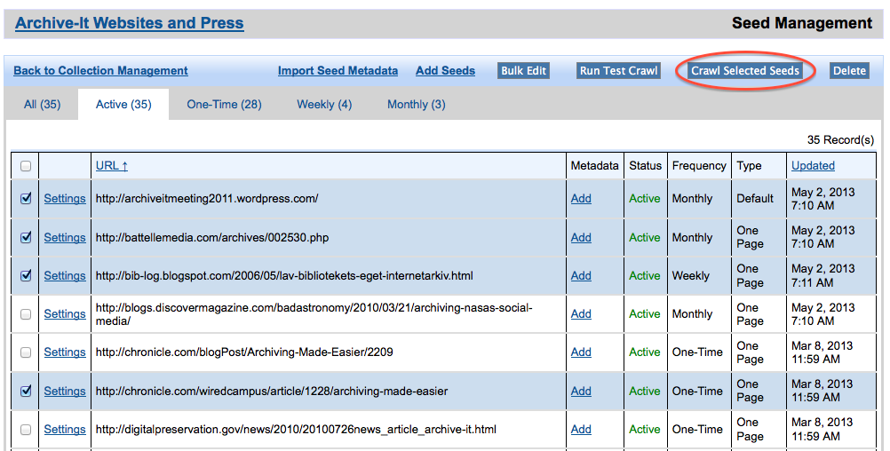Click Import Seed Metadata link
The width and height of the screenshot is (890, 451).
point(338,71)
